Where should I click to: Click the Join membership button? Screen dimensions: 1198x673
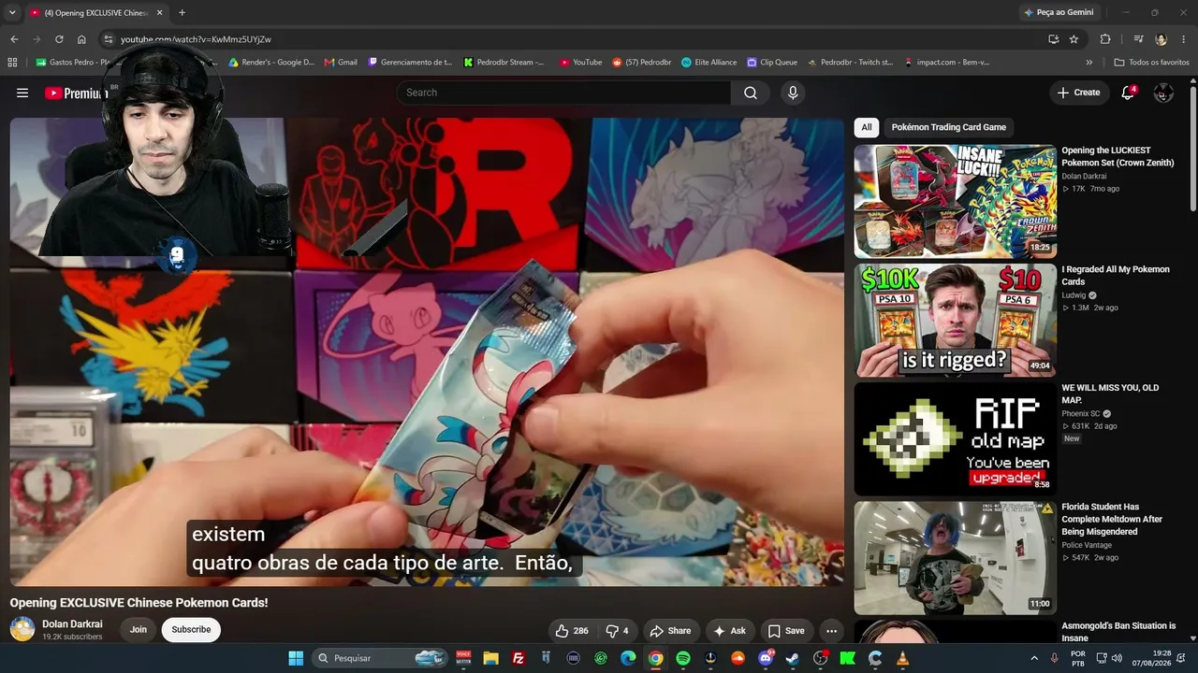pos(139,630)
